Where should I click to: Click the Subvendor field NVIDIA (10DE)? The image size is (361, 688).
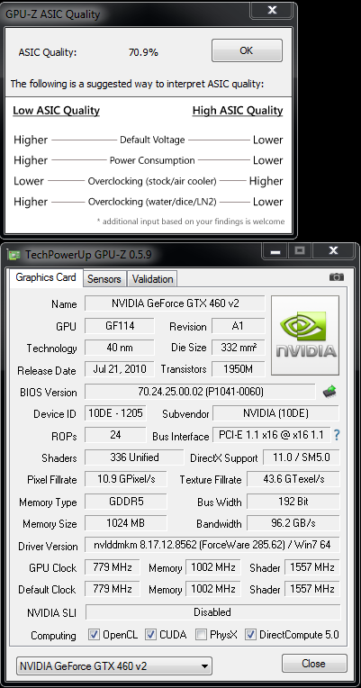click(275, 413)
